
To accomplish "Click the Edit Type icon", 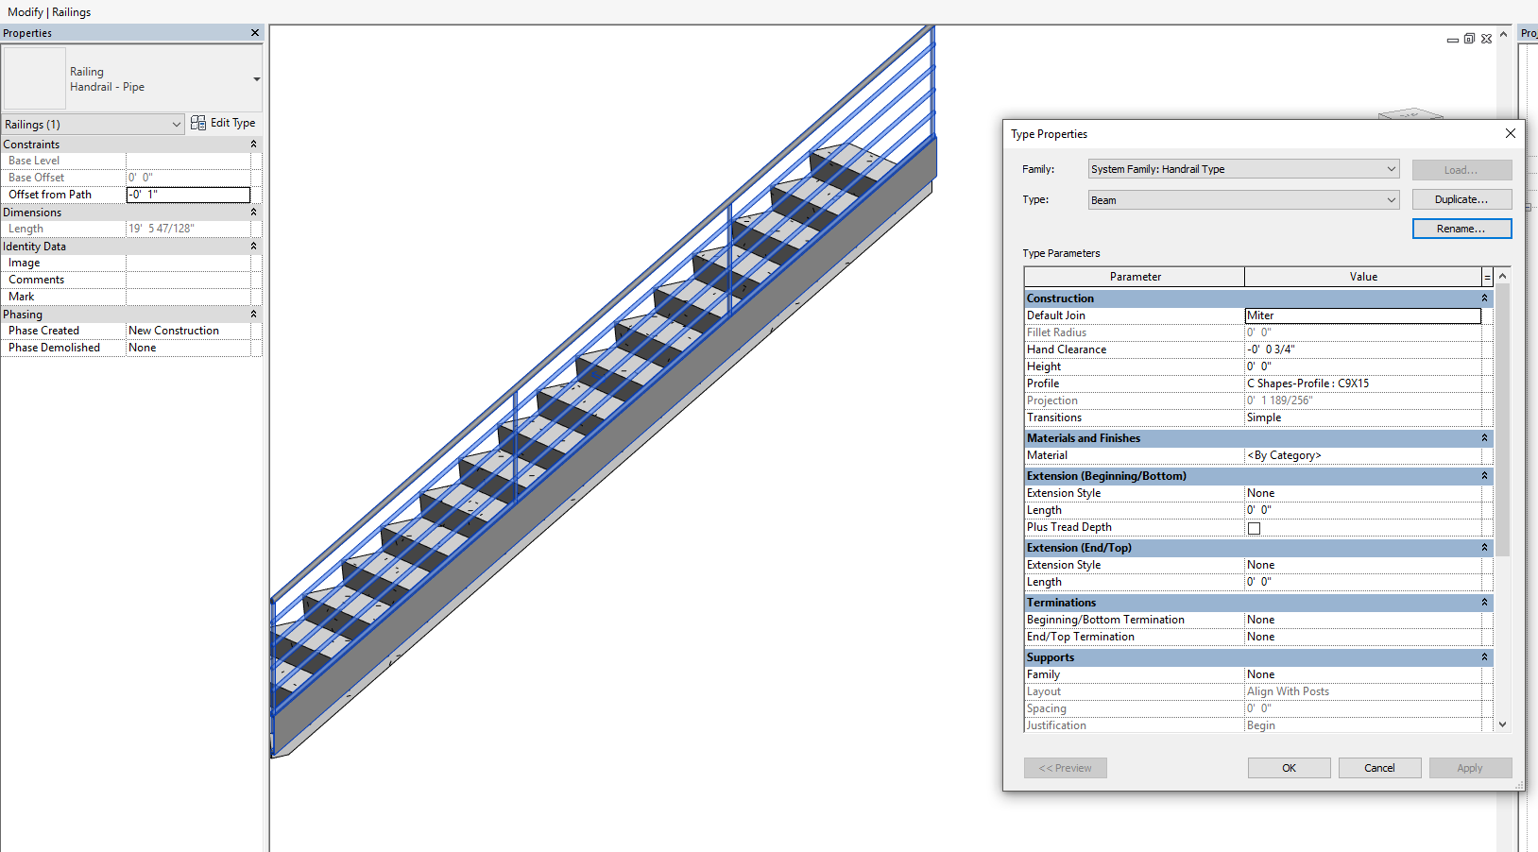I will click(198, 123).
